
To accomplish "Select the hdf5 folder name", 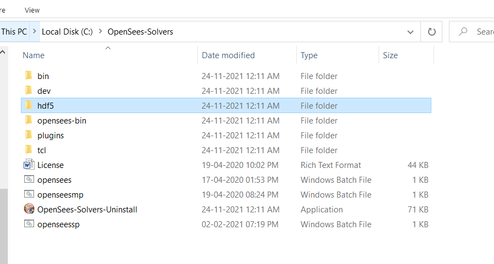I will tap(46, 106).
